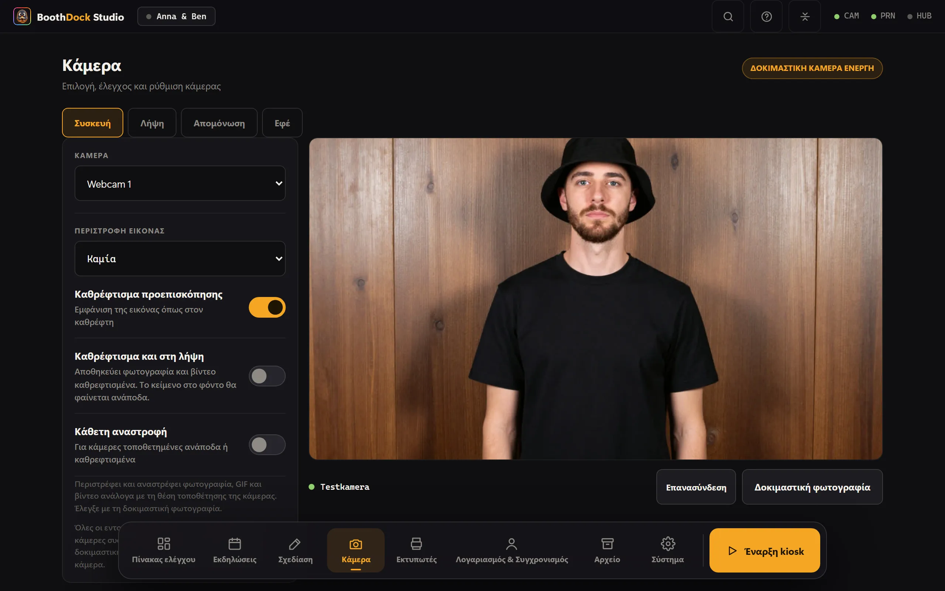Enable Καθρέφτισμα και στη λήψη toggle

tap(267, 376)
